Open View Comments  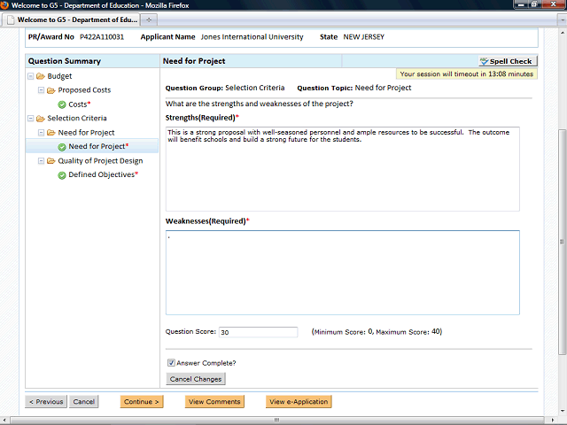tap(214, 401)
